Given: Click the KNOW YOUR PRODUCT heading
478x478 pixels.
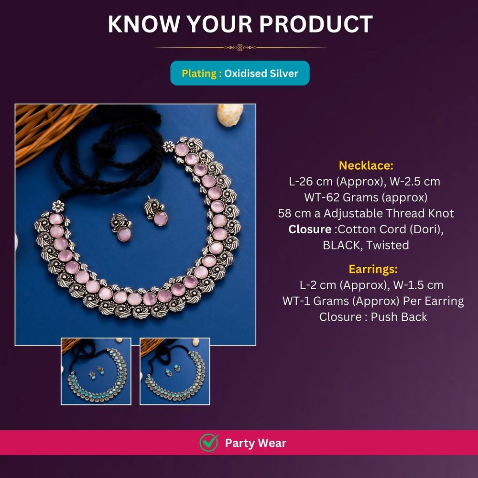Looking at the screenshot, I should [x=240, y=24].
